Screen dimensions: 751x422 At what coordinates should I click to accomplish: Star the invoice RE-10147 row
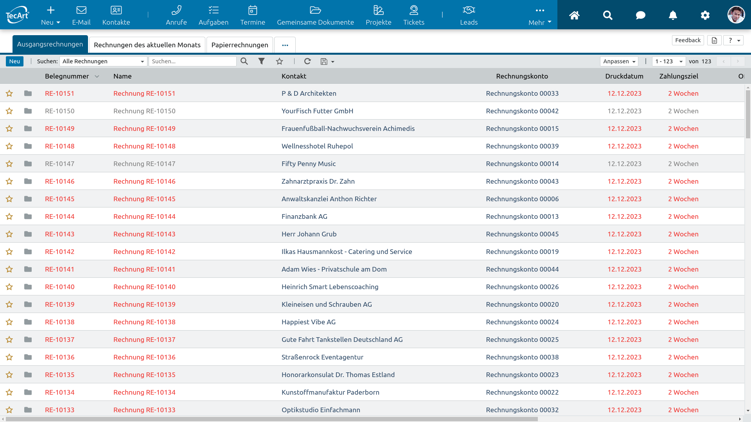tap(9, 164)
